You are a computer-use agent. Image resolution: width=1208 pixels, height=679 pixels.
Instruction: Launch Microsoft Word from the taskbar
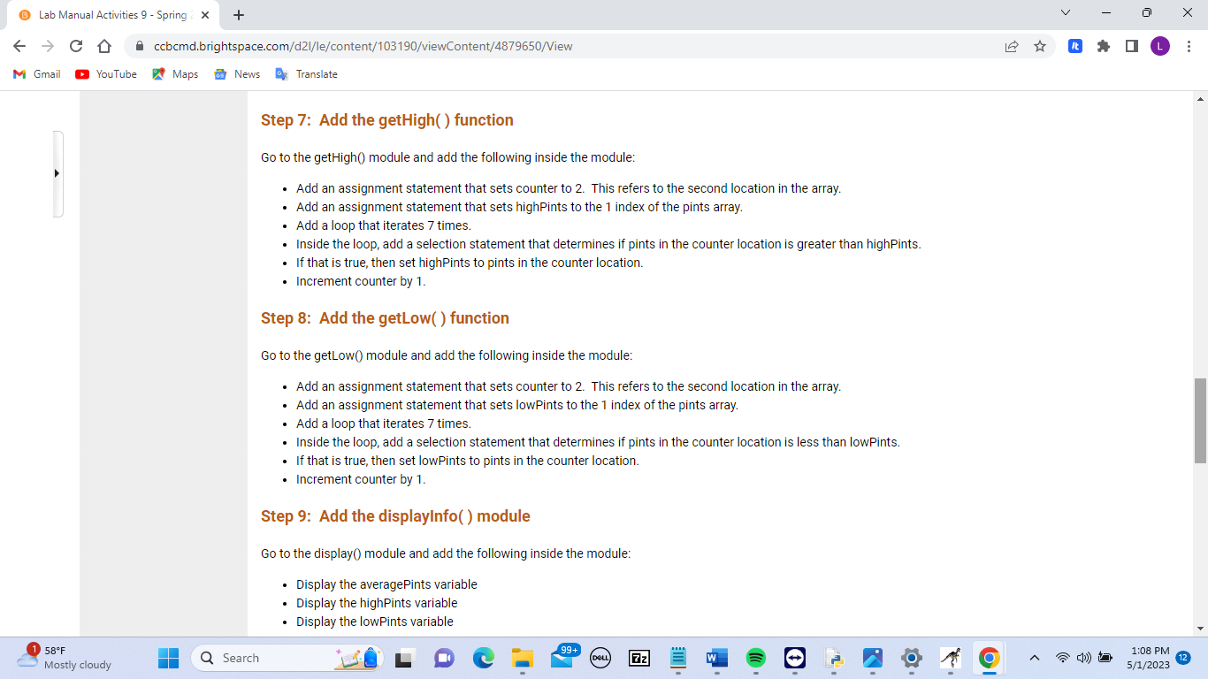tap(716, 658)
